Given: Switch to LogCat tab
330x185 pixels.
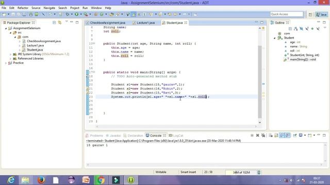Looking at the screenshot, I should point(176,136).
